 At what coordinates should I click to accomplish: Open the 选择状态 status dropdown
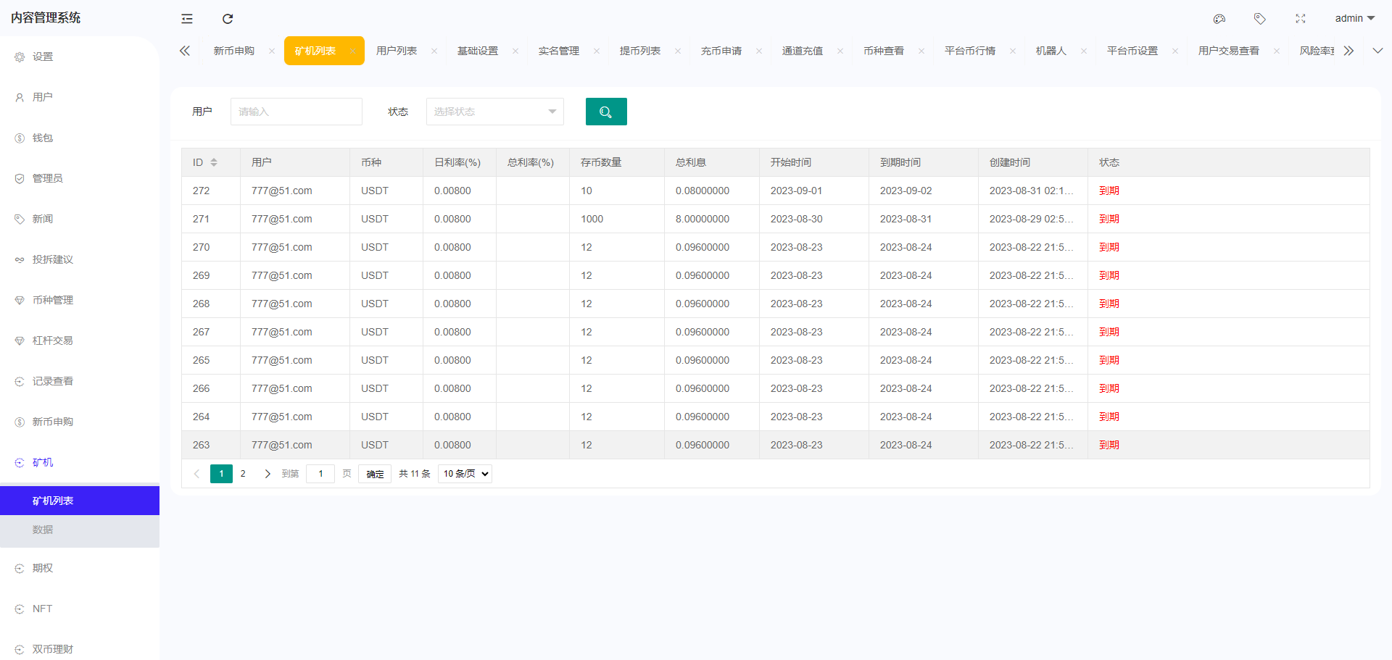(494, 112)
